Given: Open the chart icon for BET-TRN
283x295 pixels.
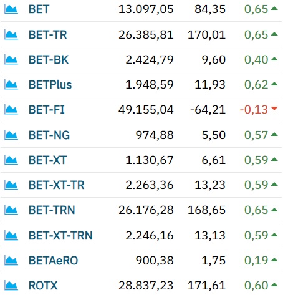Looking at the screenshot, I should point(11,210).
